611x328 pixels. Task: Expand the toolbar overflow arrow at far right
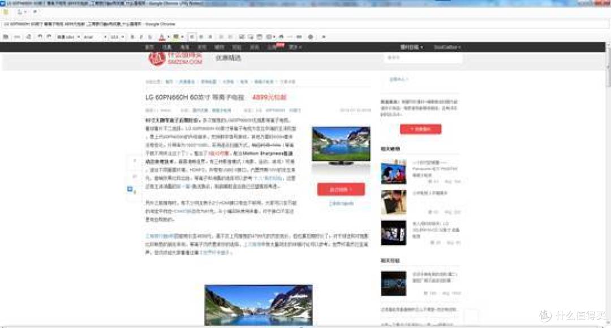tap(324, 37)
